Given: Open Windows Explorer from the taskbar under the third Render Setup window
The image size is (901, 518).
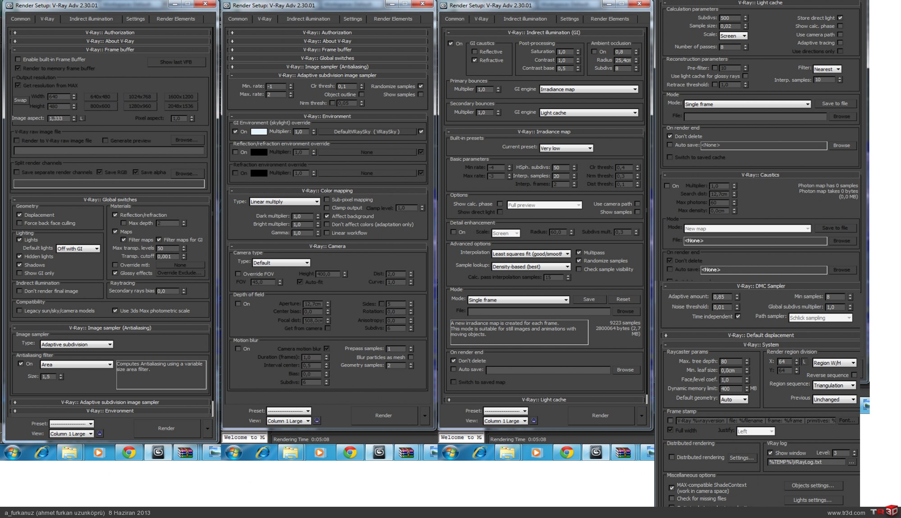Looking at the screenshot, I should [507, 452].
